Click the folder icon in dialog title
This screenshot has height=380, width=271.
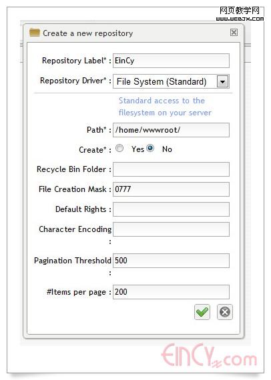click(x=35, y=33)
